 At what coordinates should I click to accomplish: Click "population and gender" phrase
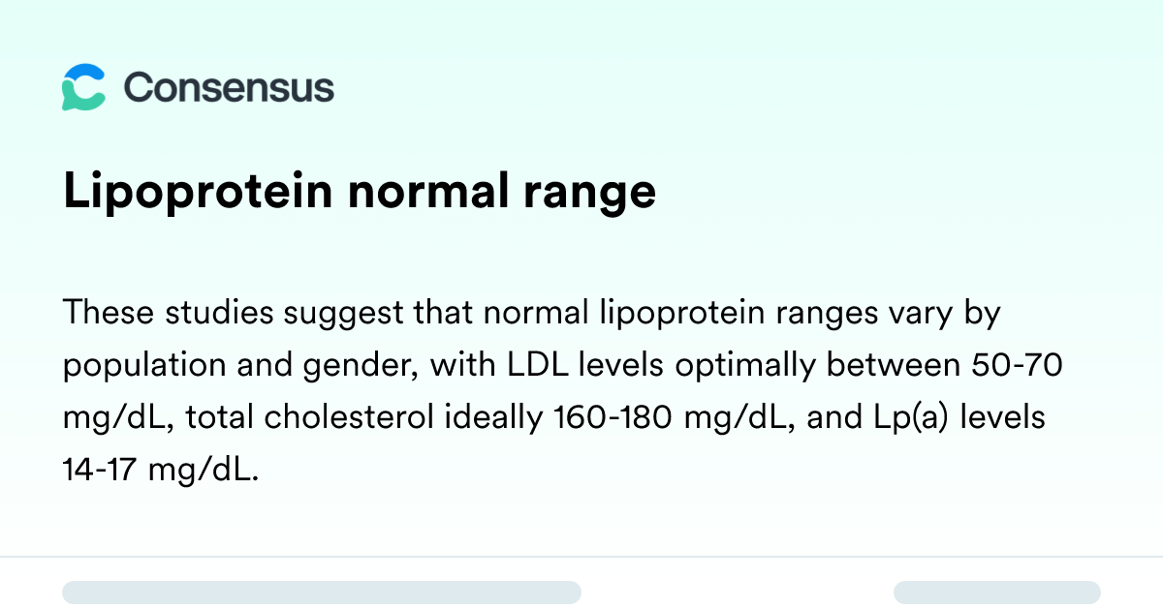[236, 366]
